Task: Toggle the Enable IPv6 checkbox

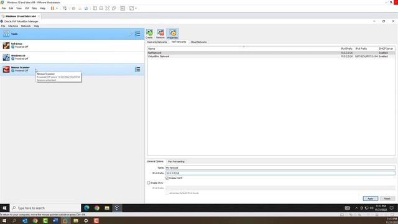Action: coord(149,183)
